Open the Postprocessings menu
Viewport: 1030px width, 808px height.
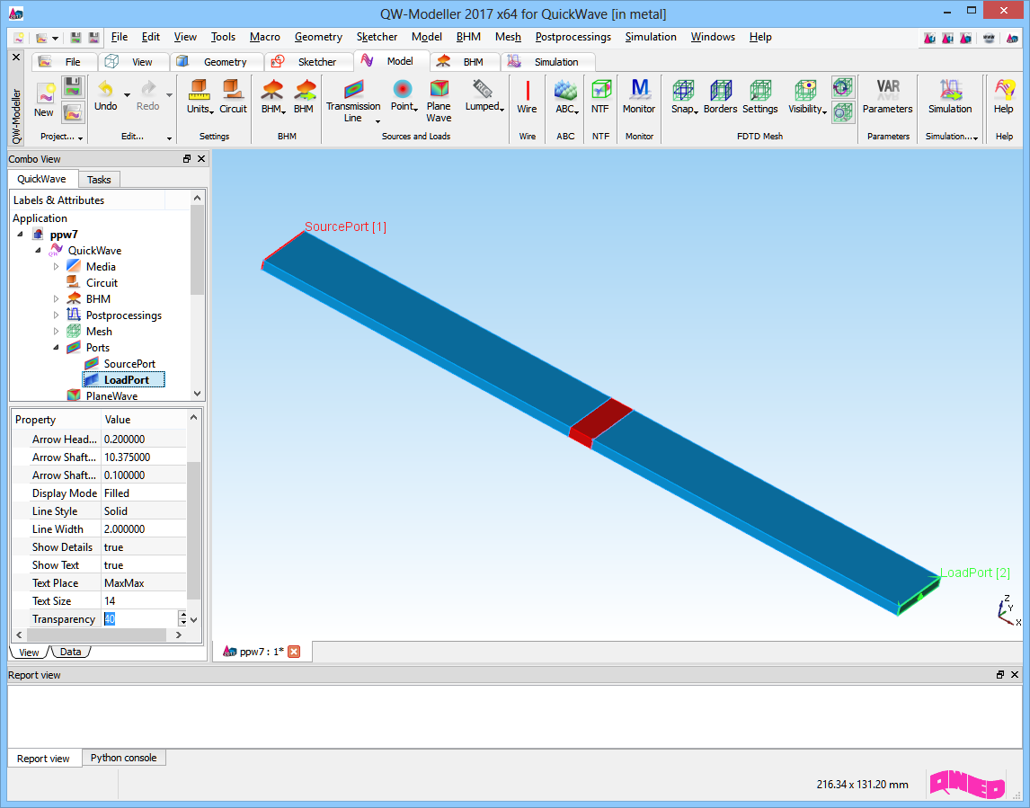(573, 38)
